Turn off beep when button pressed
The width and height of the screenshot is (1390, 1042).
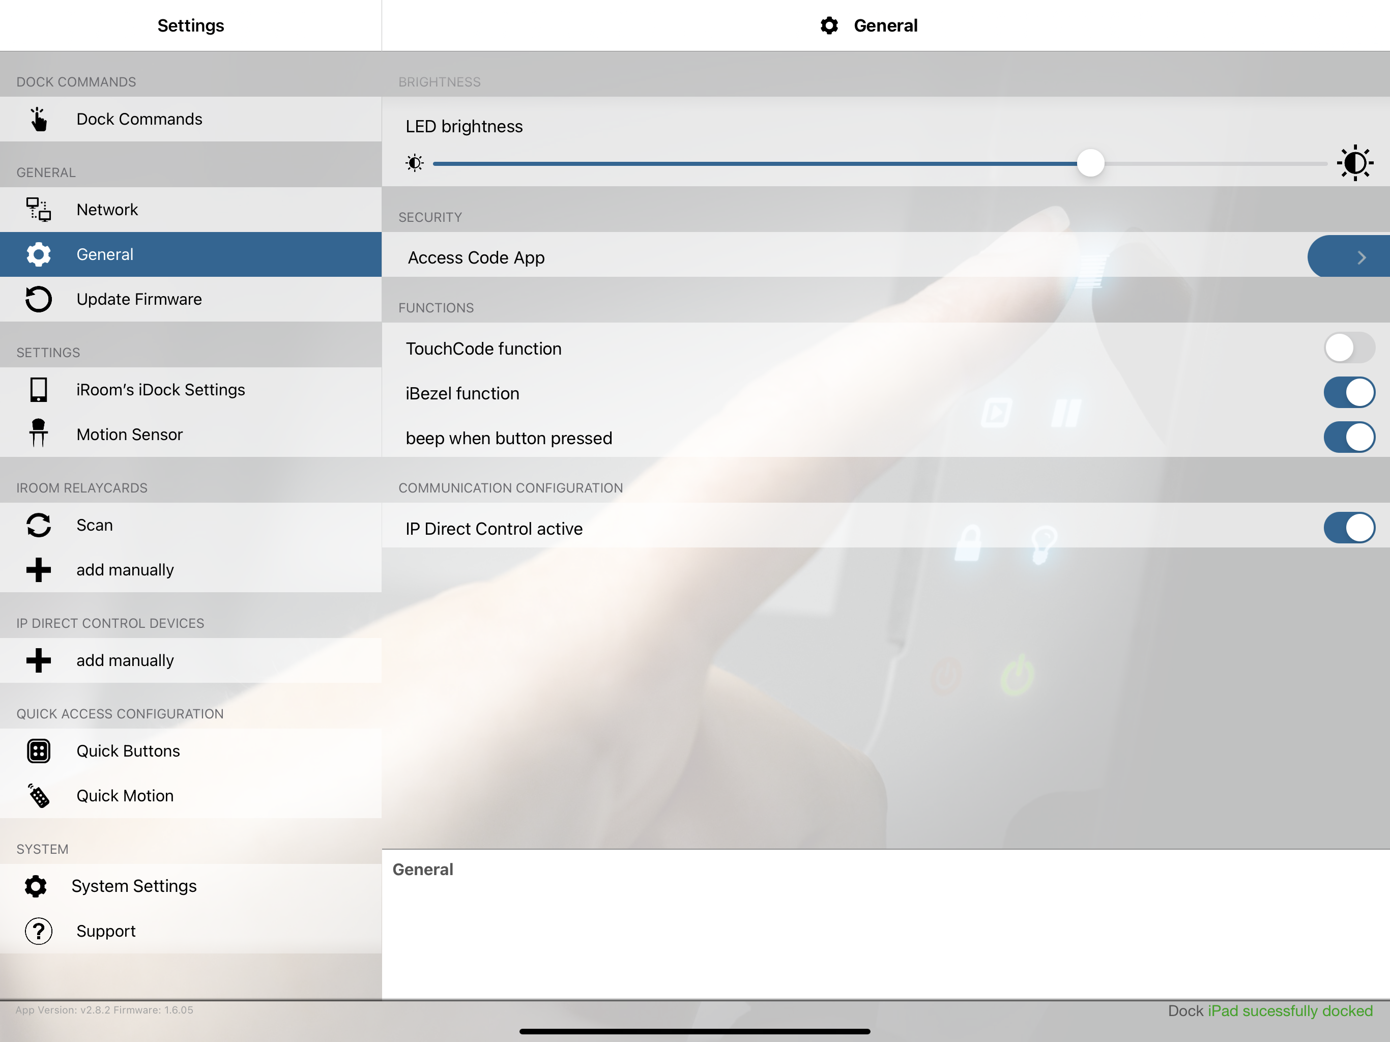click(x=1349, y=438)
